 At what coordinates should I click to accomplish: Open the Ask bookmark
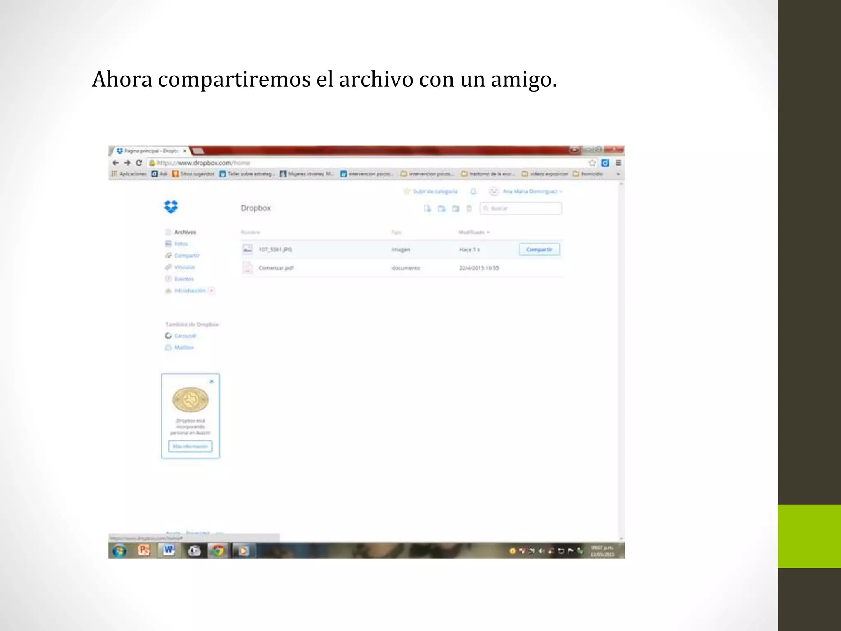(159, 174)
